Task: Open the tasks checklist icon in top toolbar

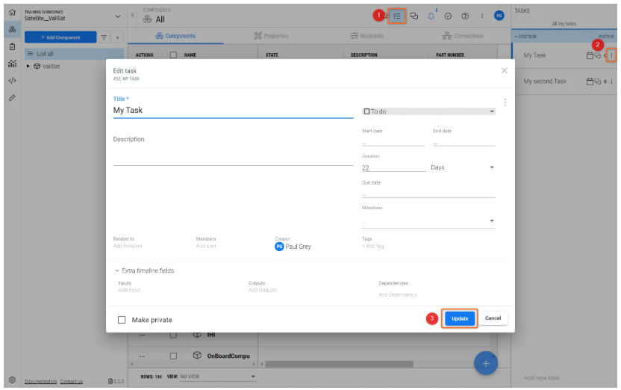Action: point(398,16)
